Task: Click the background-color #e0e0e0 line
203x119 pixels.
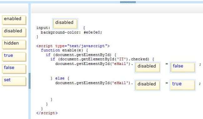Action: (71, 32)
